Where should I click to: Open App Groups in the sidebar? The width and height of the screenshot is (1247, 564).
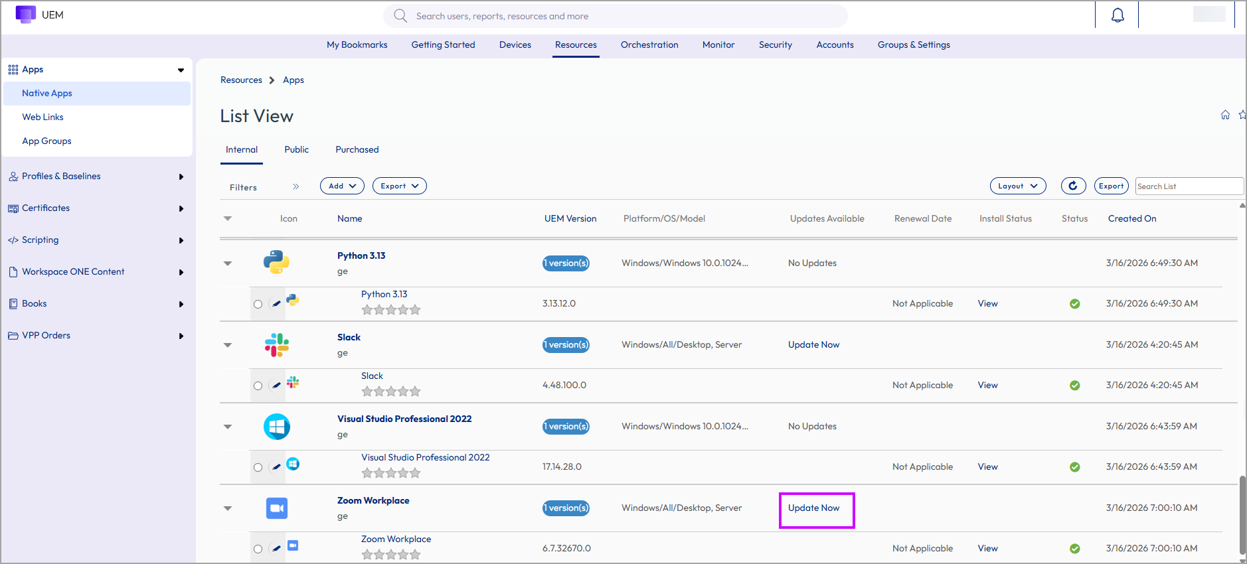[x=47, y=141]
